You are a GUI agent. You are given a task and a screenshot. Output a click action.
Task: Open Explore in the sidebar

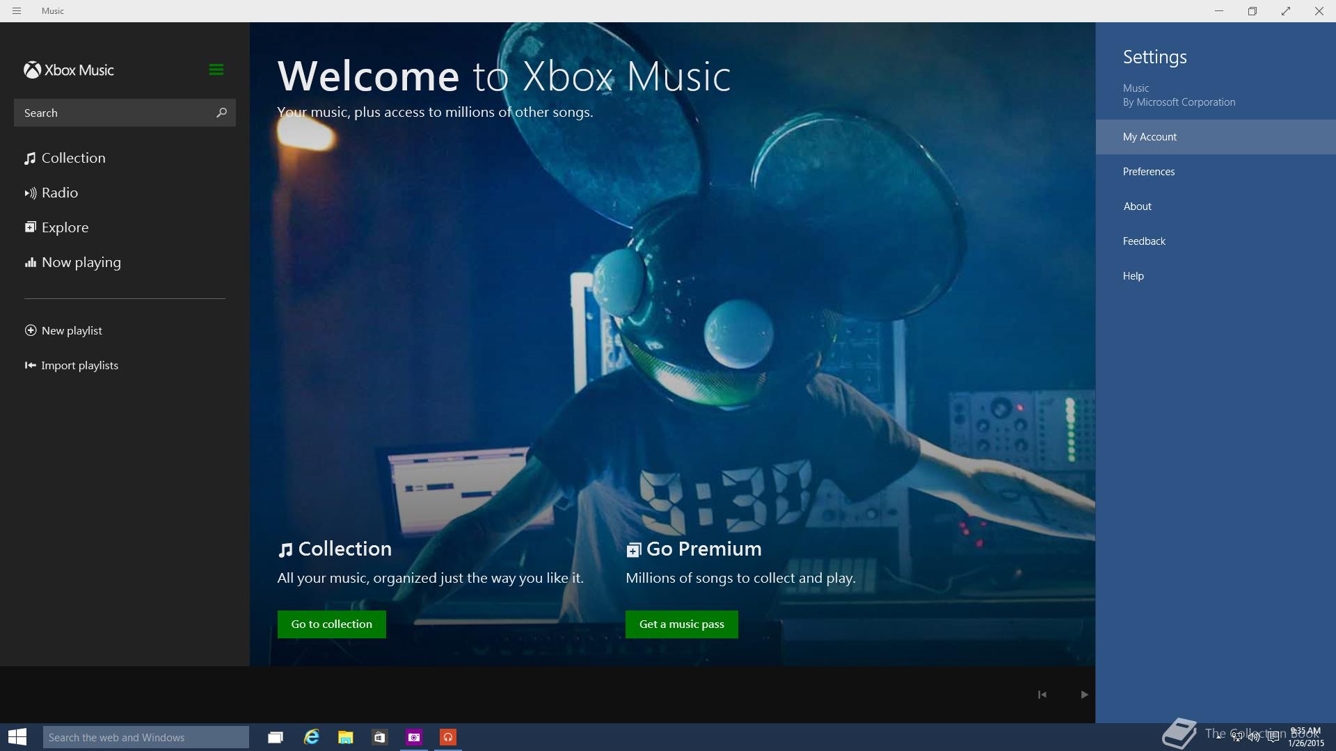[x=57, y=227]
